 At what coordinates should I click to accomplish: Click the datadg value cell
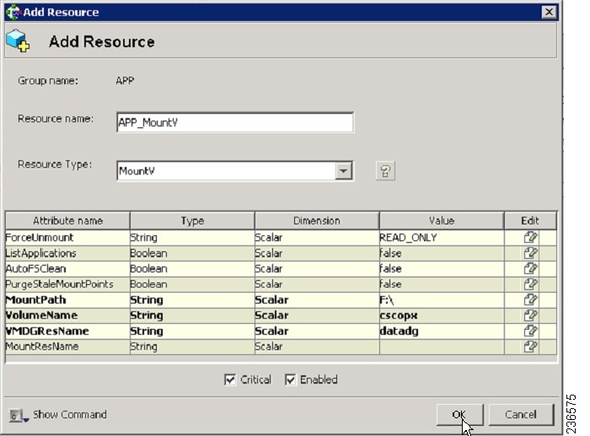tap(442, 331)
